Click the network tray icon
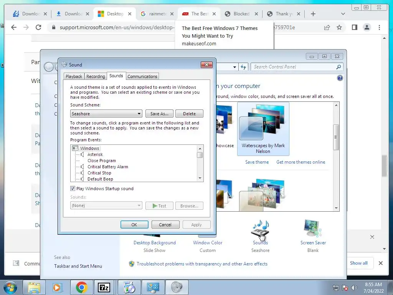This screenshot has height=295, width=393. (x=335, y=288)
